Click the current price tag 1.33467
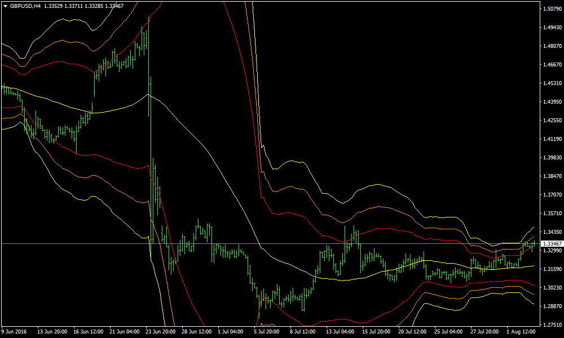Viewport: 564px width, 338px height. (552, 243)
